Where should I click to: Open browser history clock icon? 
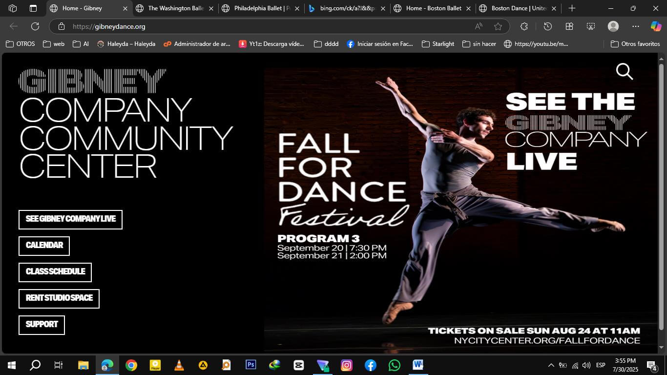[547, 26]
